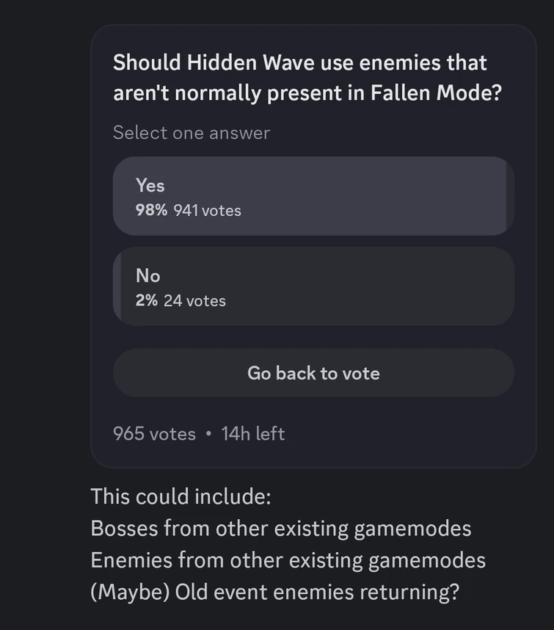Click the filled sliver of the No result bar
Screen dimensions: 554x630
tap(117, 286)
